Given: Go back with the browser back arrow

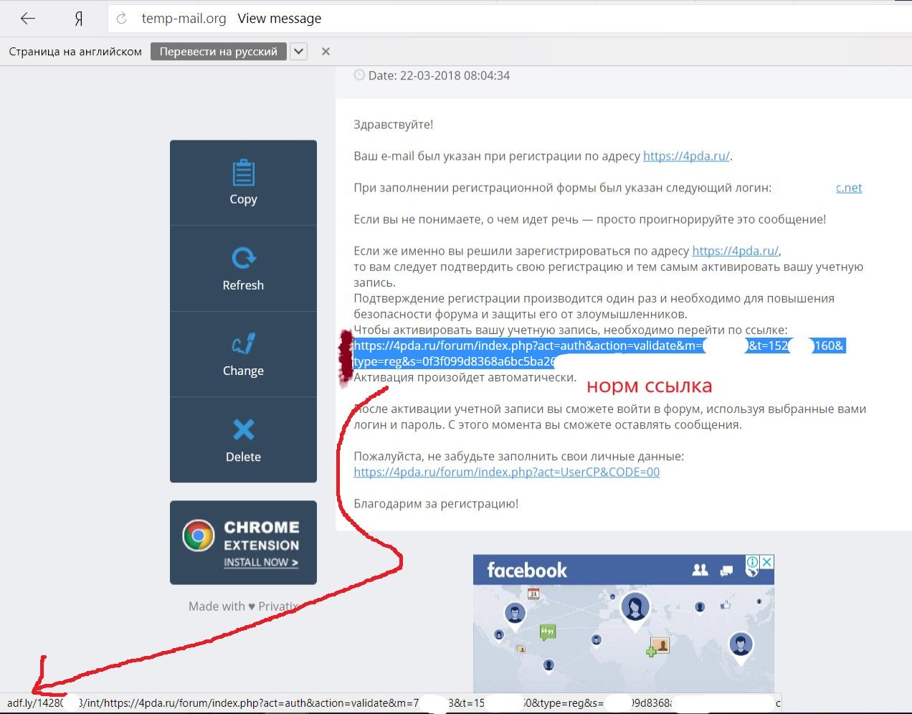Looking at the screenshot, I should 28,19.
